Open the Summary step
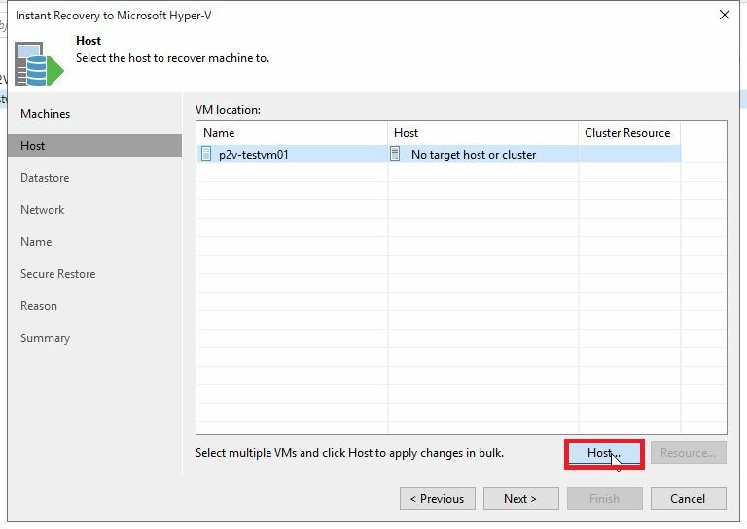 45,338
